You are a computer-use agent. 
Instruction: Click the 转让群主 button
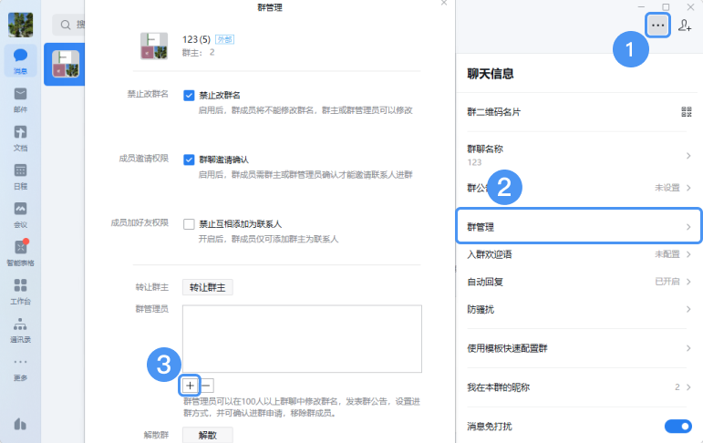click(x=207, y=287)
